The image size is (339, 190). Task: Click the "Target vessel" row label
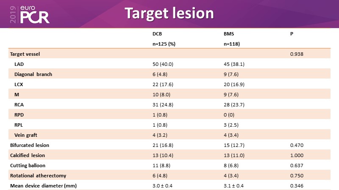point(25,54)
